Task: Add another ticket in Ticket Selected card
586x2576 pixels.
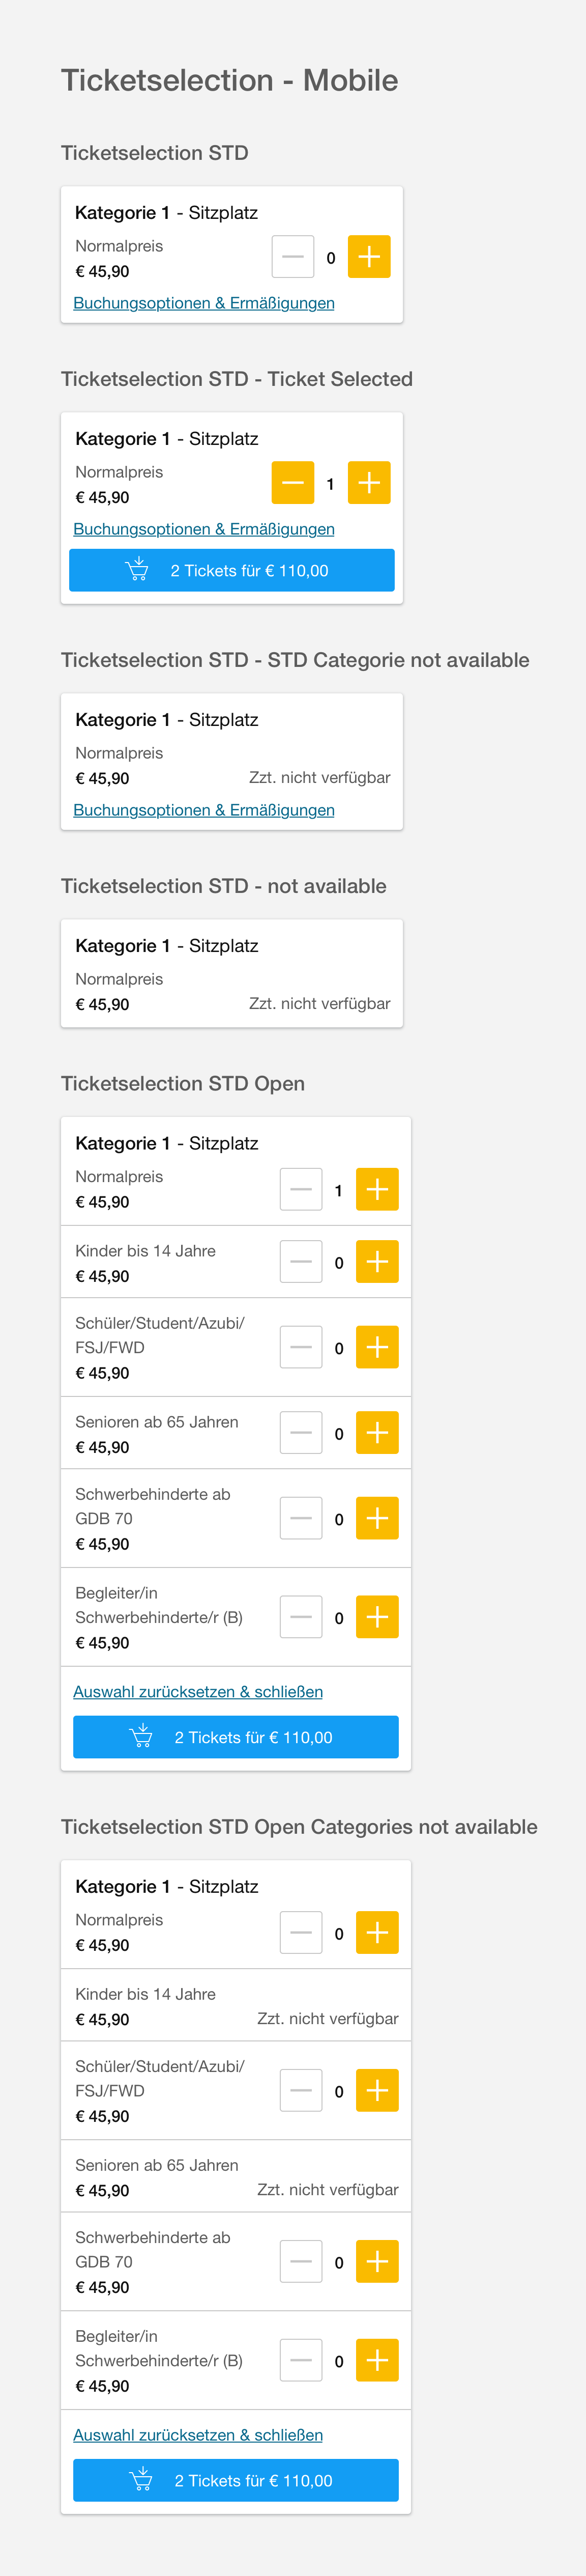Action: click(x=369, y=483)
